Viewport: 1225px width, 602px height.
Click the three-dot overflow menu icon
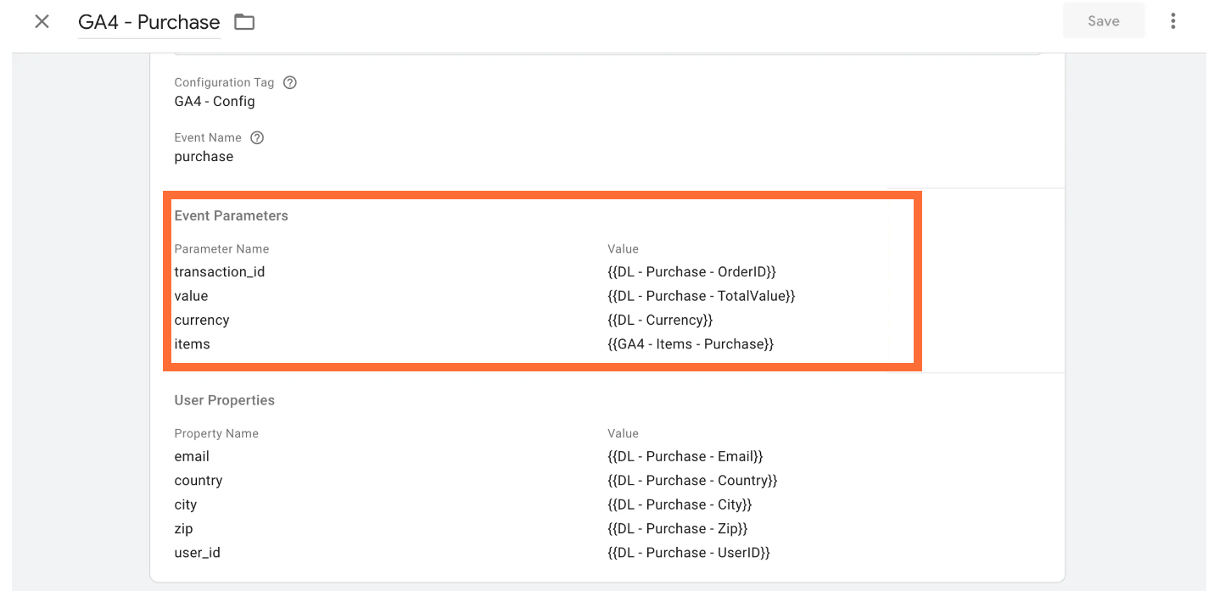point(1173,20)
